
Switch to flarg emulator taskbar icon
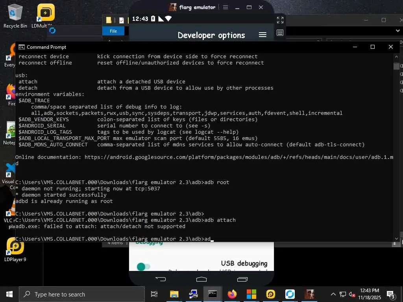pyautogui.click(x=309, y=294)
